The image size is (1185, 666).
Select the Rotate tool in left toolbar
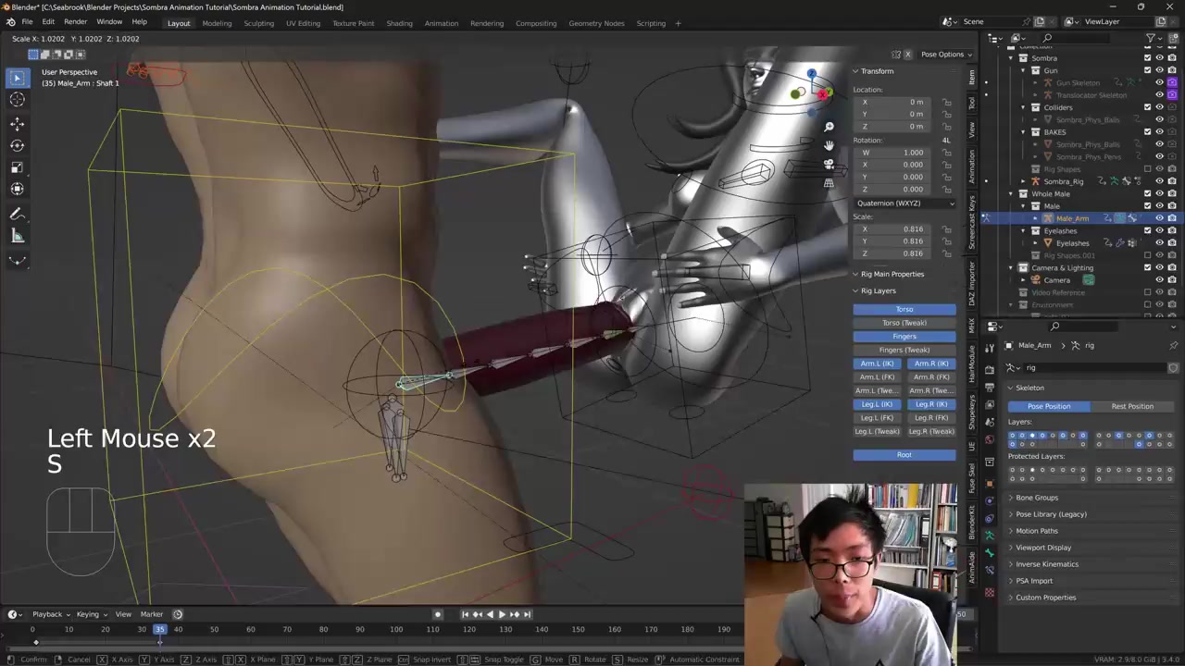(17, 145)
